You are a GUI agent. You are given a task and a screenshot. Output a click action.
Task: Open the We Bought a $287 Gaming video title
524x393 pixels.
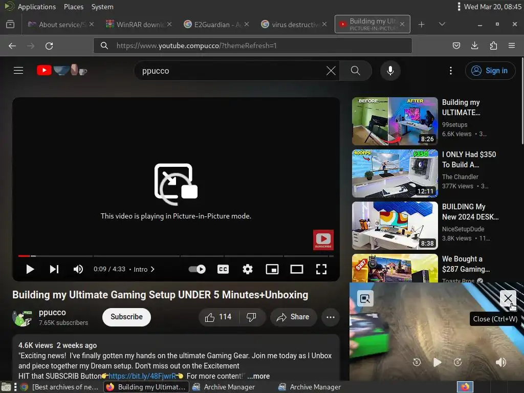466,264
